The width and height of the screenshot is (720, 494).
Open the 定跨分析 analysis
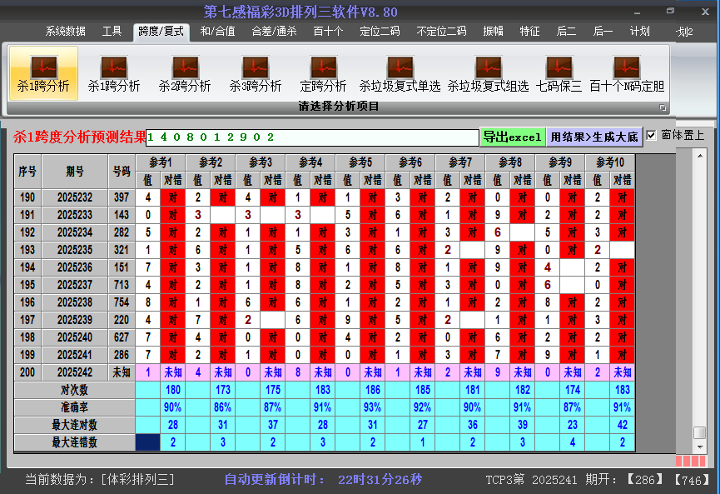pyautogui.click(x=323, y=73)
